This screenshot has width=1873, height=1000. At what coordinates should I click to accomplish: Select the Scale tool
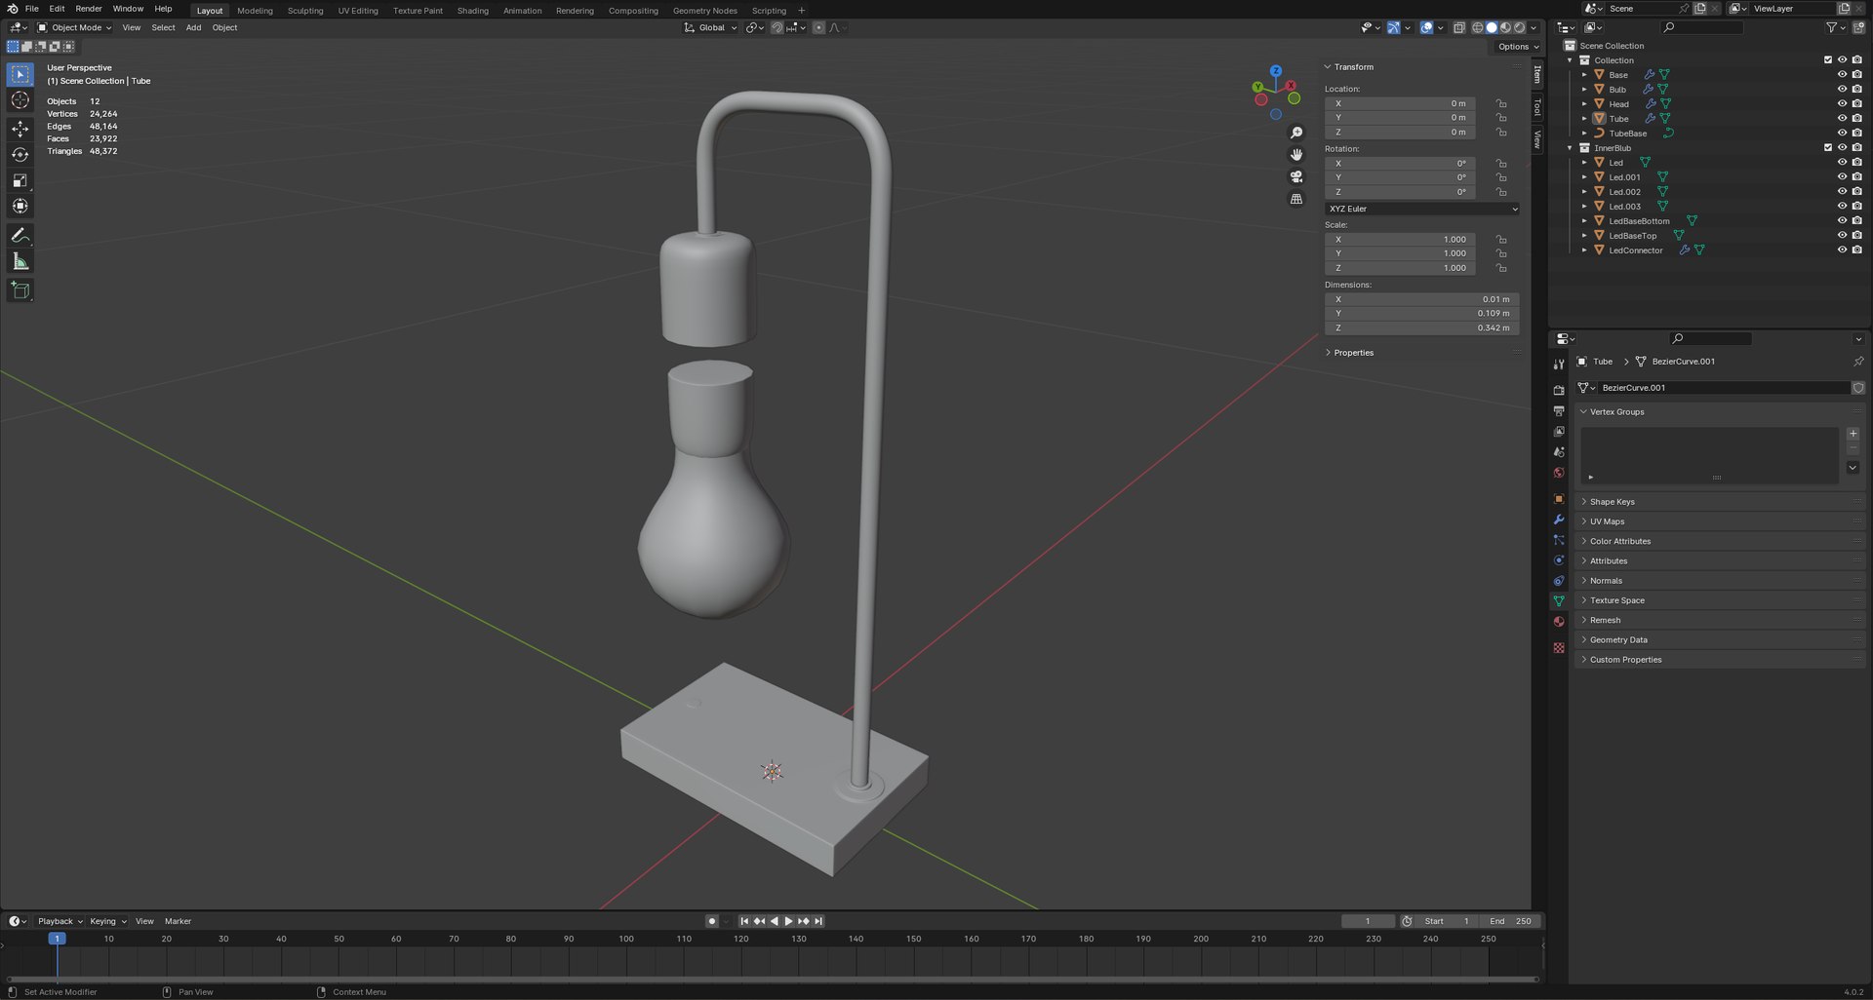click(20, 180)
